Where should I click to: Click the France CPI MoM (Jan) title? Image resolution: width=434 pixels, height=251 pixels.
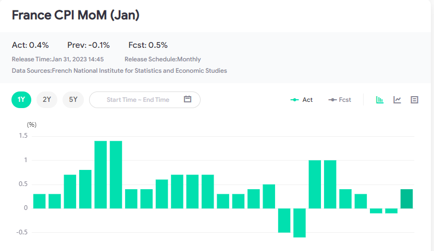[x=76, y=15]
